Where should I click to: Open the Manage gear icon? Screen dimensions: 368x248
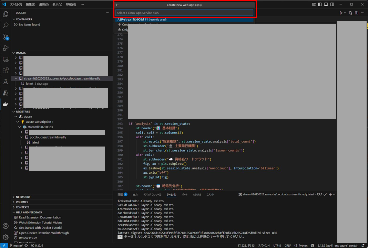(6, 237)
